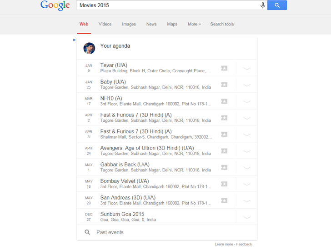Click the MAR 17 date label
Screen dimensions: 331x250
point(89,101)
